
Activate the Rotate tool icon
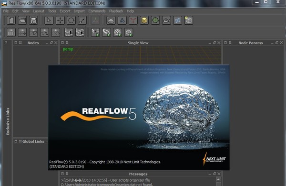[x=71, y=20]
